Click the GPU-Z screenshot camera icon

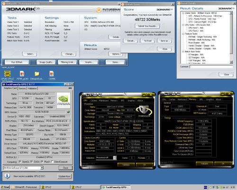(70, 88)
